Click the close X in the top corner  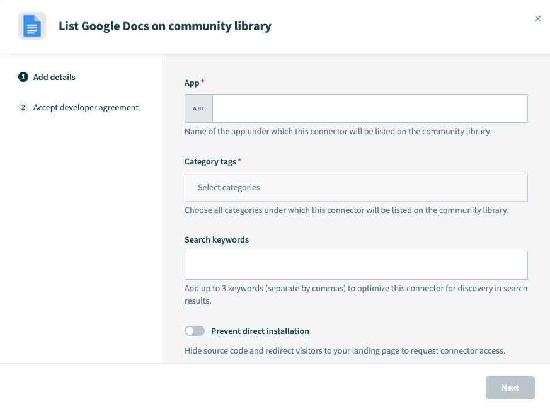(538, 18)
